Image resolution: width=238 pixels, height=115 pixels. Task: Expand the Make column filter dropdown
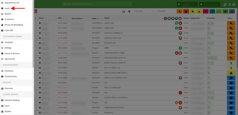coord(98,19)
